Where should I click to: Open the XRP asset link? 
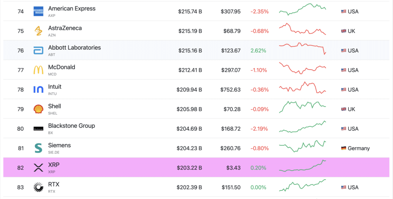pyautogui.click(x=54, y=165)
